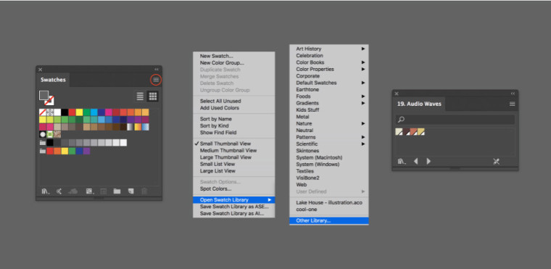This screenshot has width=551, height=269.
Task: Select the yellow swatch in first row
Action: (x=80, y=112)
